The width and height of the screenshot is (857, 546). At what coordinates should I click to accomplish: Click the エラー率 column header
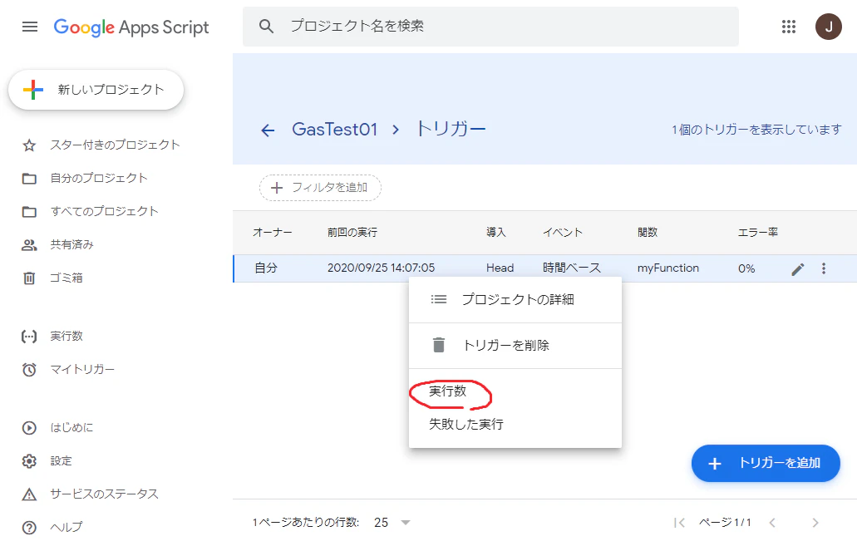click(x=757, y=233)
